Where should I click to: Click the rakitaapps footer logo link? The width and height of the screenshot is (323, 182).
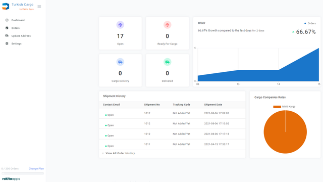pos(11,178)
